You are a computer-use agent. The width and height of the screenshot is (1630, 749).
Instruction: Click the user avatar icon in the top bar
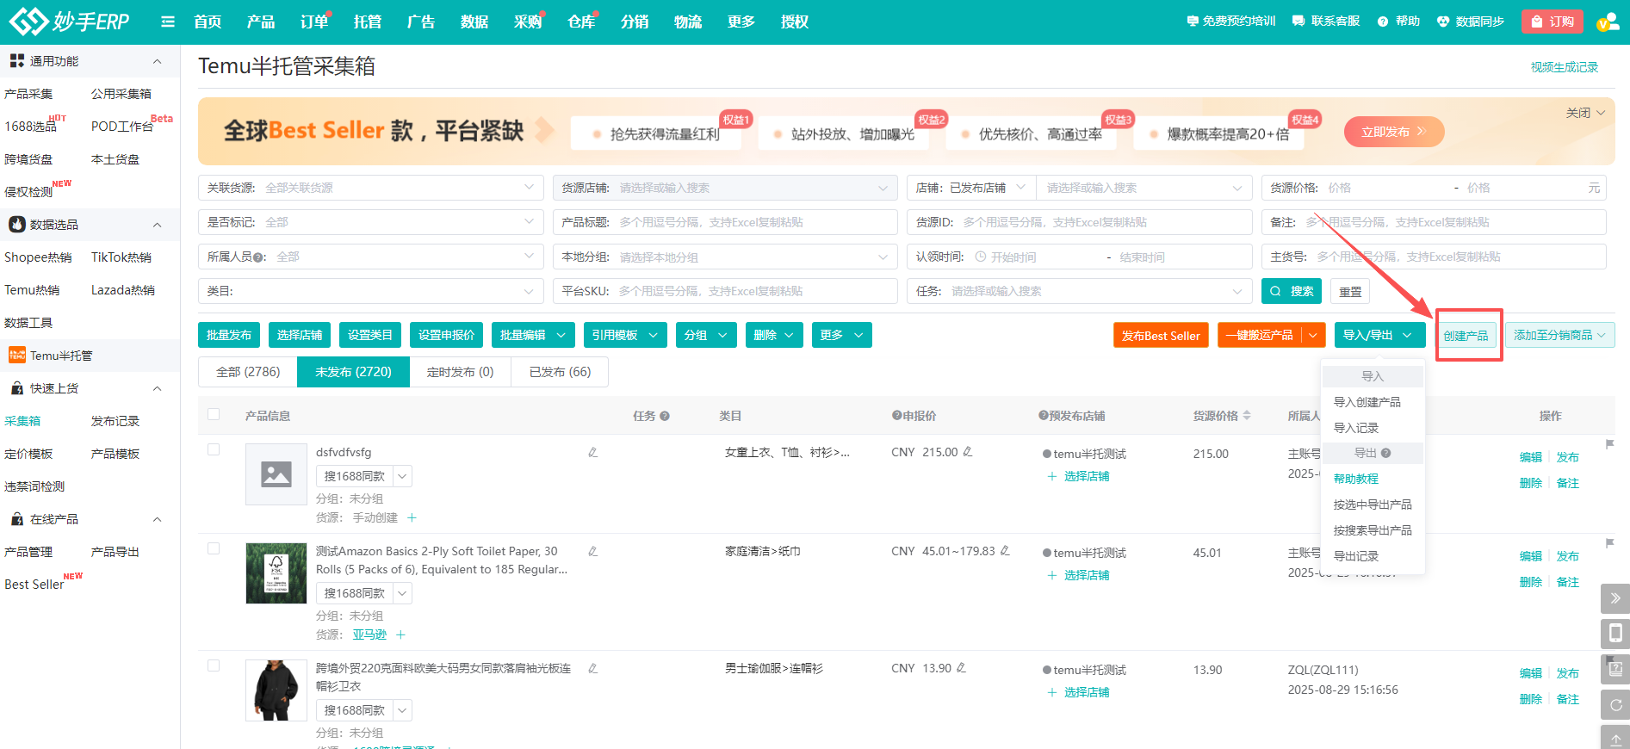coord(1608,22)
